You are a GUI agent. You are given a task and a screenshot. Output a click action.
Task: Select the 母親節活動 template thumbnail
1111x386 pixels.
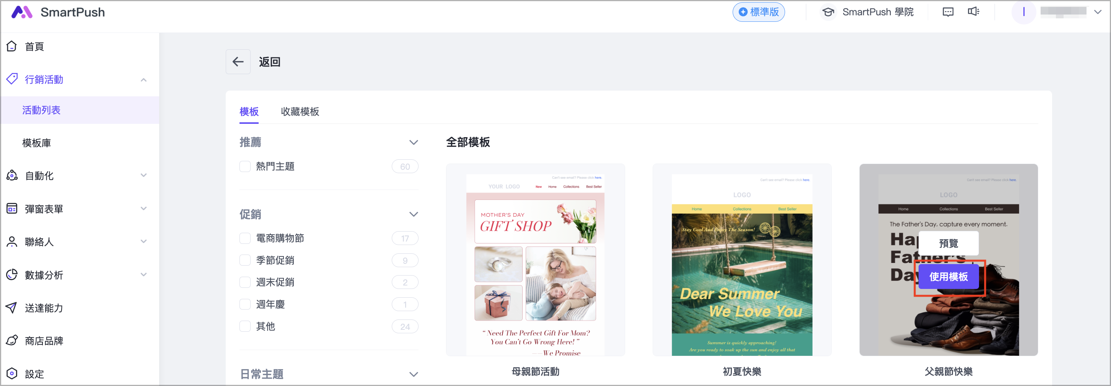(535, 260)
